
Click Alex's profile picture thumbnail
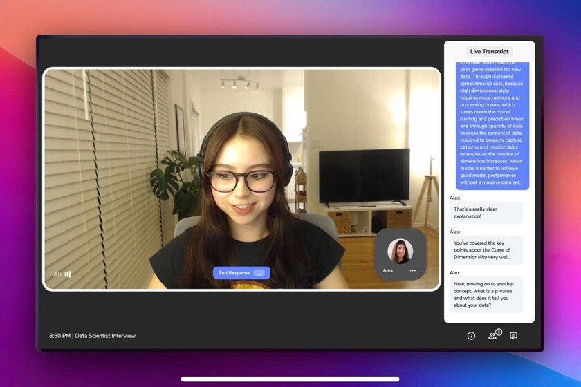coord(400,252)
